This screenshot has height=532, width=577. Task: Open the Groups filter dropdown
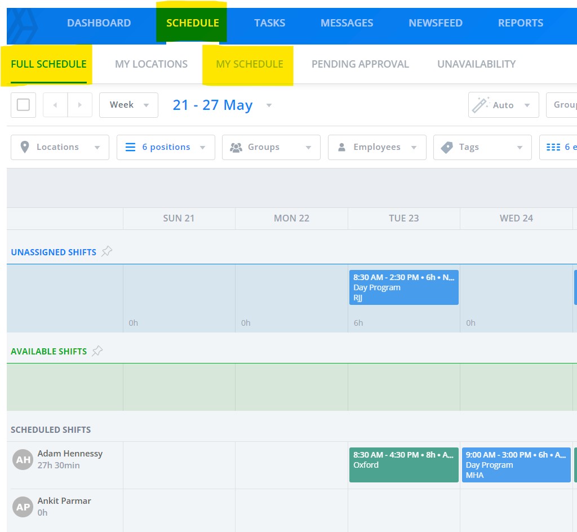tap(271, 147)
